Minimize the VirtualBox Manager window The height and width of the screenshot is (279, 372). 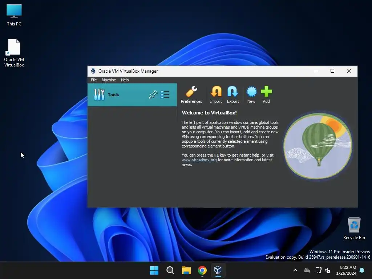316,71
